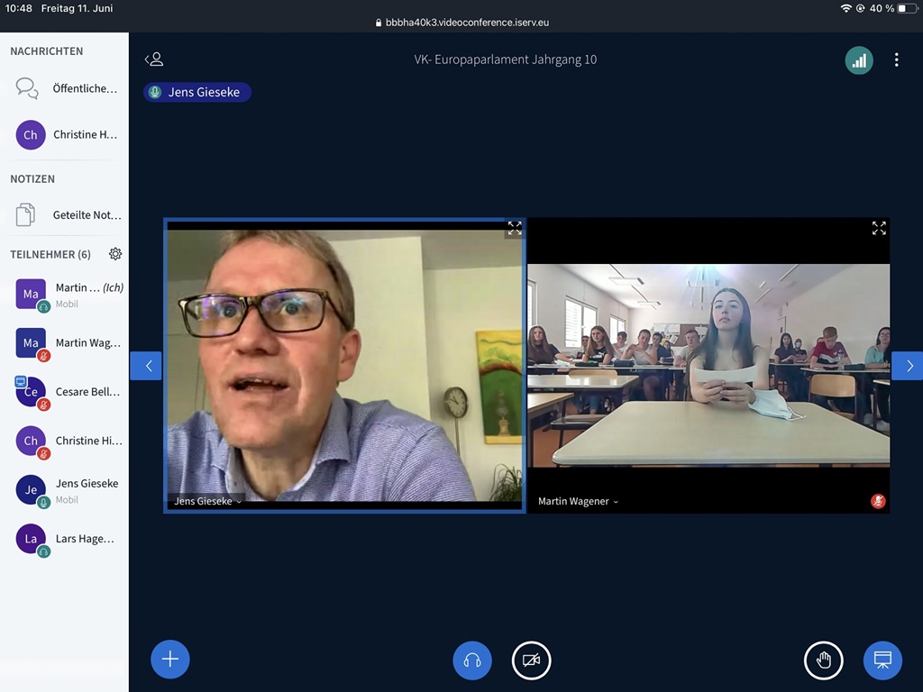Open connection status signal bars icon
Viewport: 923px width, 692px height.
[x=859, y=60]
